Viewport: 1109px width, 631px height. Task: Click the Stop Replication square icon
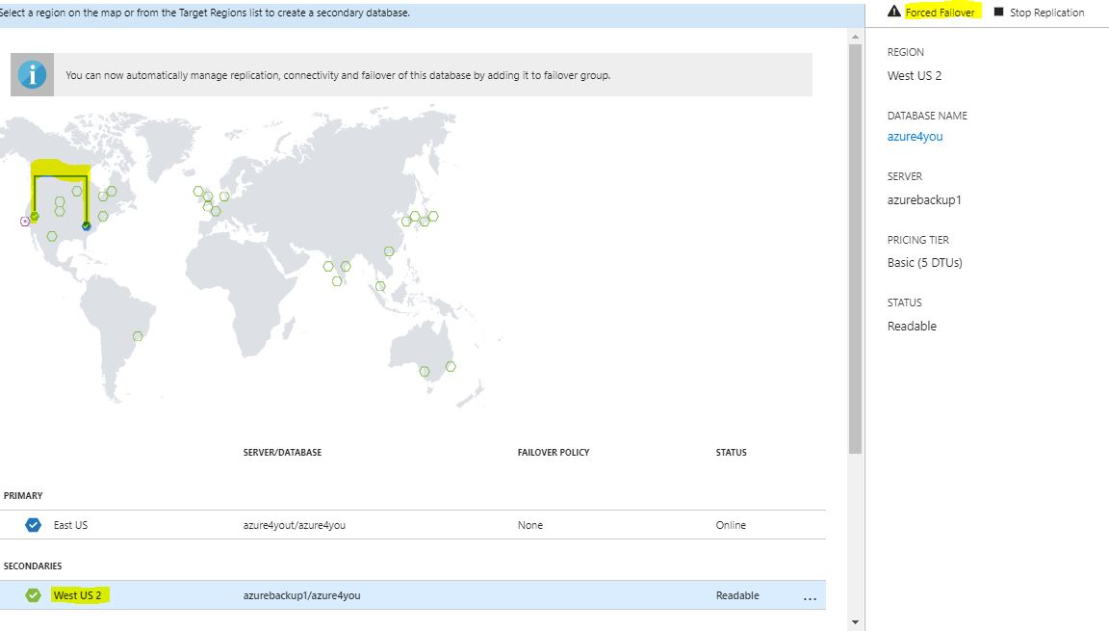coord(998,13)
